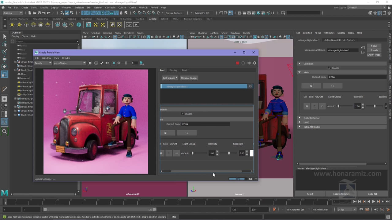The height and width of the screenshot is (220, 392).
Task: Click the Copy Tab button
Action: click(x=372, y=194)
